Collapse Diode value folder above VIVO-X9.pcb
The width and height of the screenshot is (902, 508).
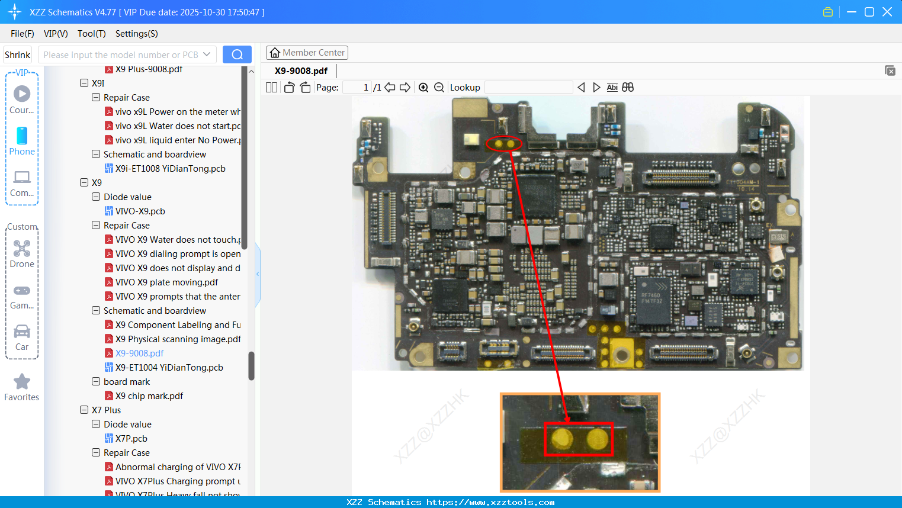pyautogui.click(x=96, y=197)
